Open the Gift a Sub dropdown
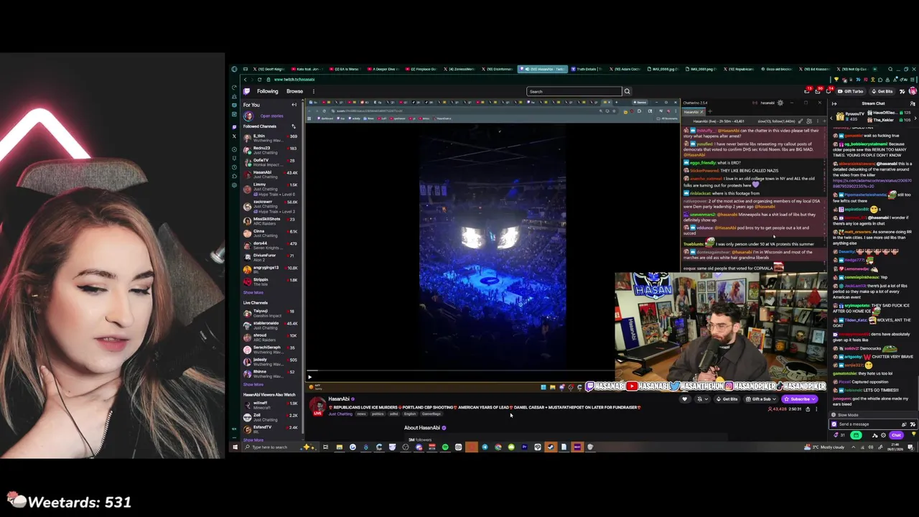 [761, 399]
